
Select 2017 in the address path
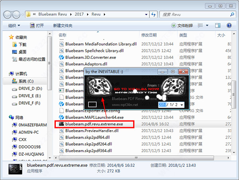[x=79, y=14]
